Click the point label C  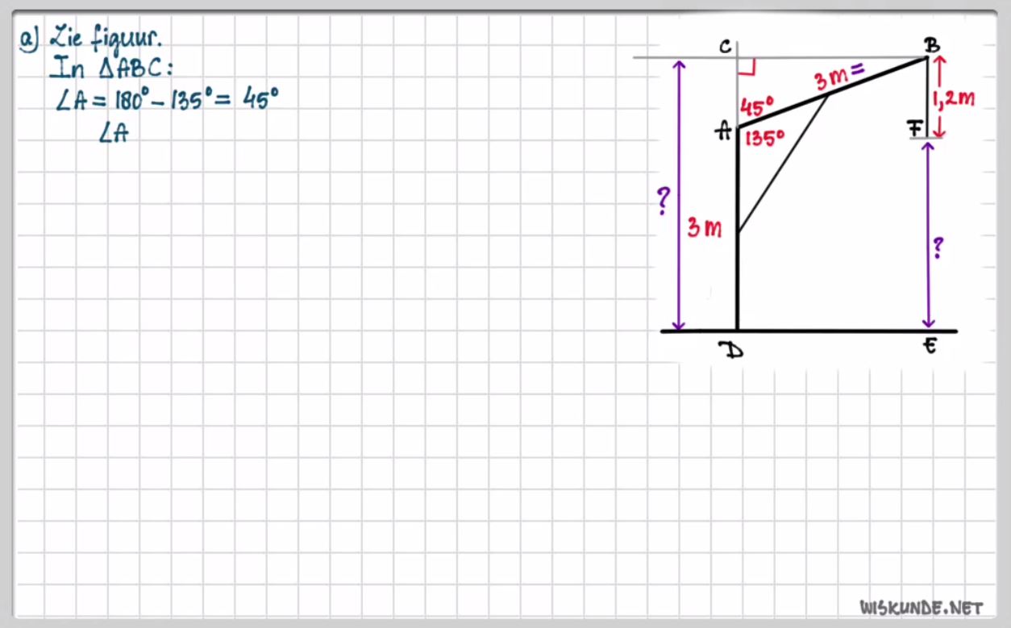click(x=725, y=47)
